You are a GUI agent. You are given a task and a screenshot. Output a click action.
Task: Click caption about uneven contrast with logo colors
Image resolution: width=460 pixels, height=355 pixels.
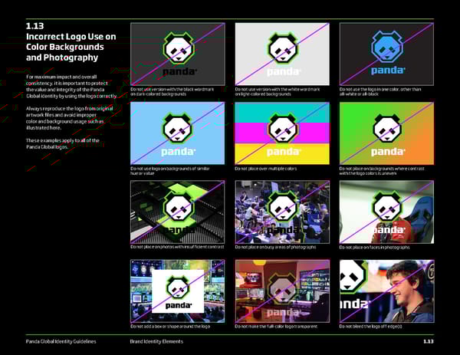pyautogui.click(x=382, y=171)
